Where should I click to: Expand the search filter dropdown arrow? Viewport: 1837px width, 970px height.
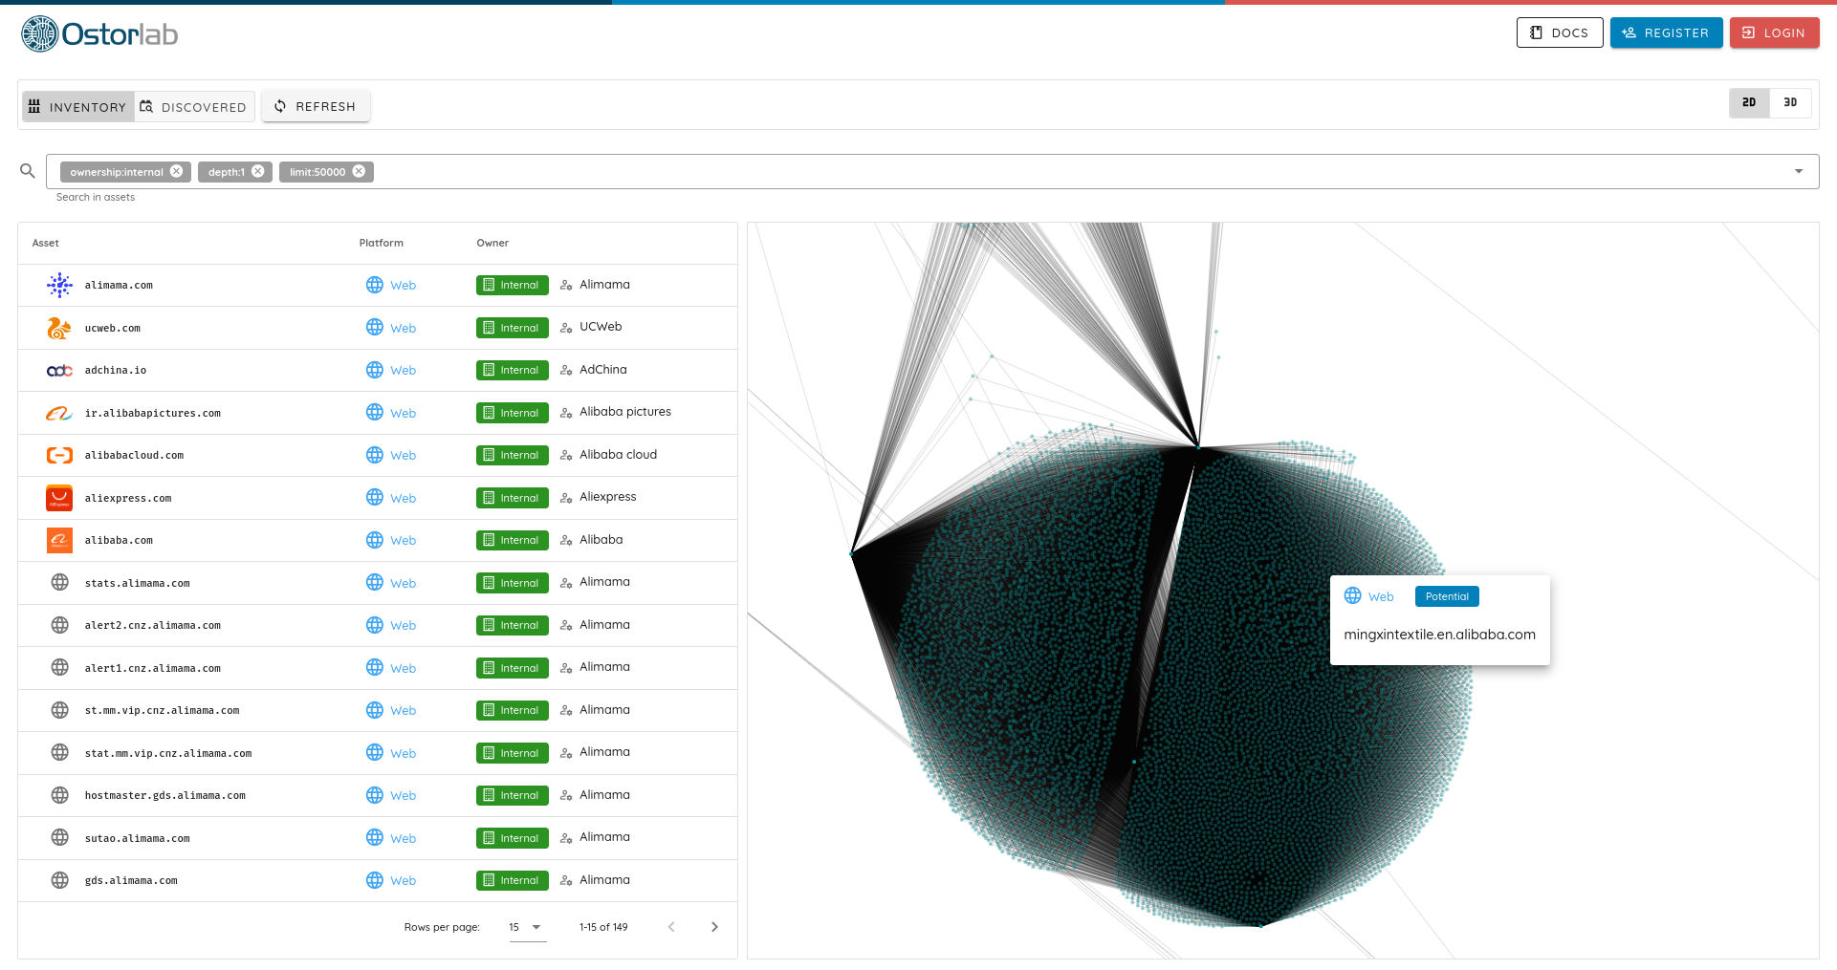[x=1799, y=172]
